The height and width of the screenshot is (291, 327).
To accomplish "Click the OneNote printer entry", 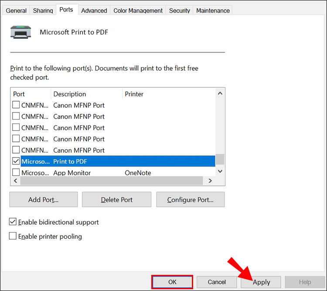I will pos(138,173).
